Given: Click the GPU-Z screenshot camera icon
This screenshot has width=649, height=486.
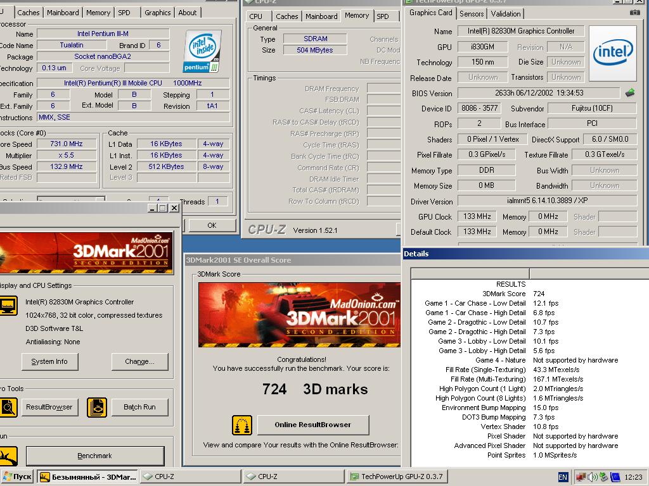Looking at the screenshot, I should point(634,13).
